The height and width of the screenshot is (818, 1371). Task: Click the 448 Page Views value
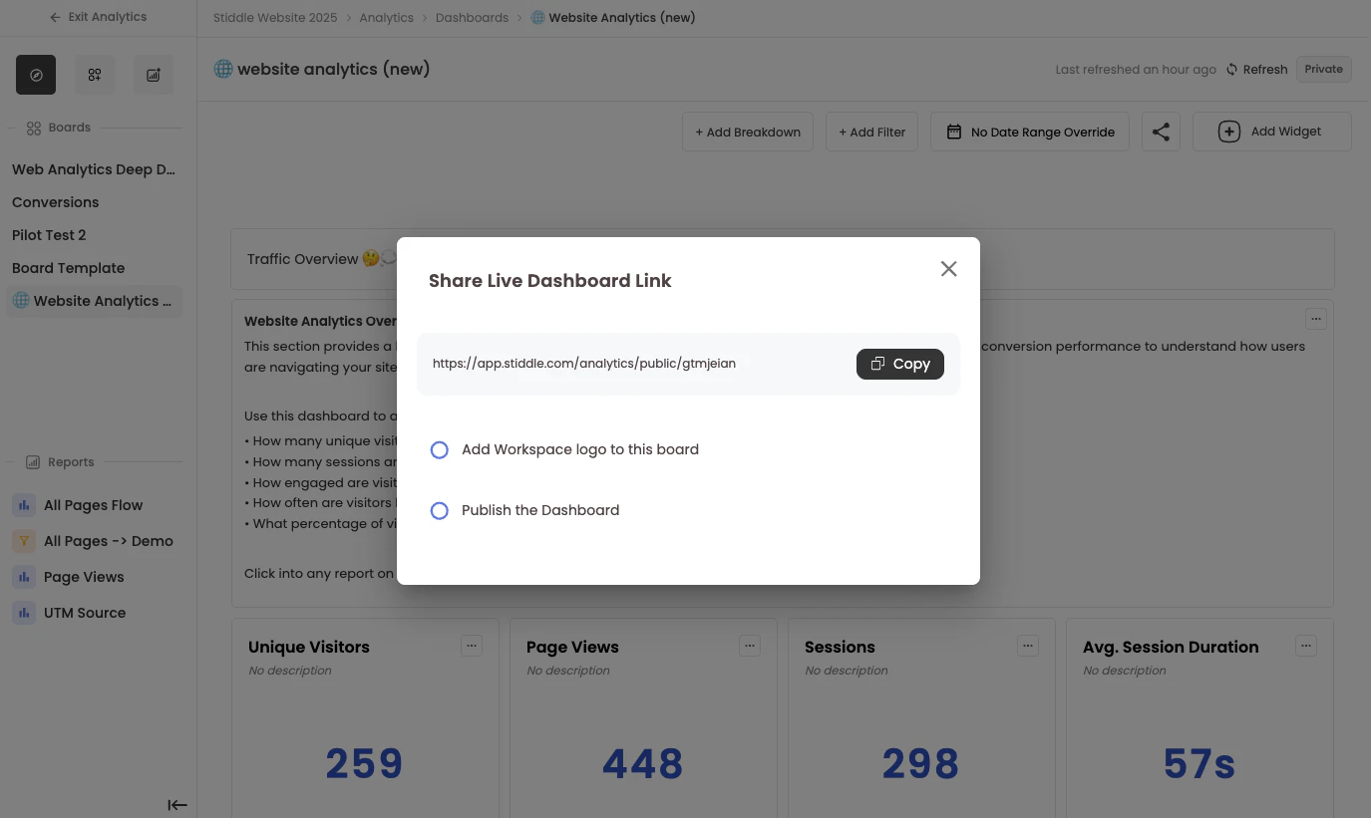click(643, 764)
